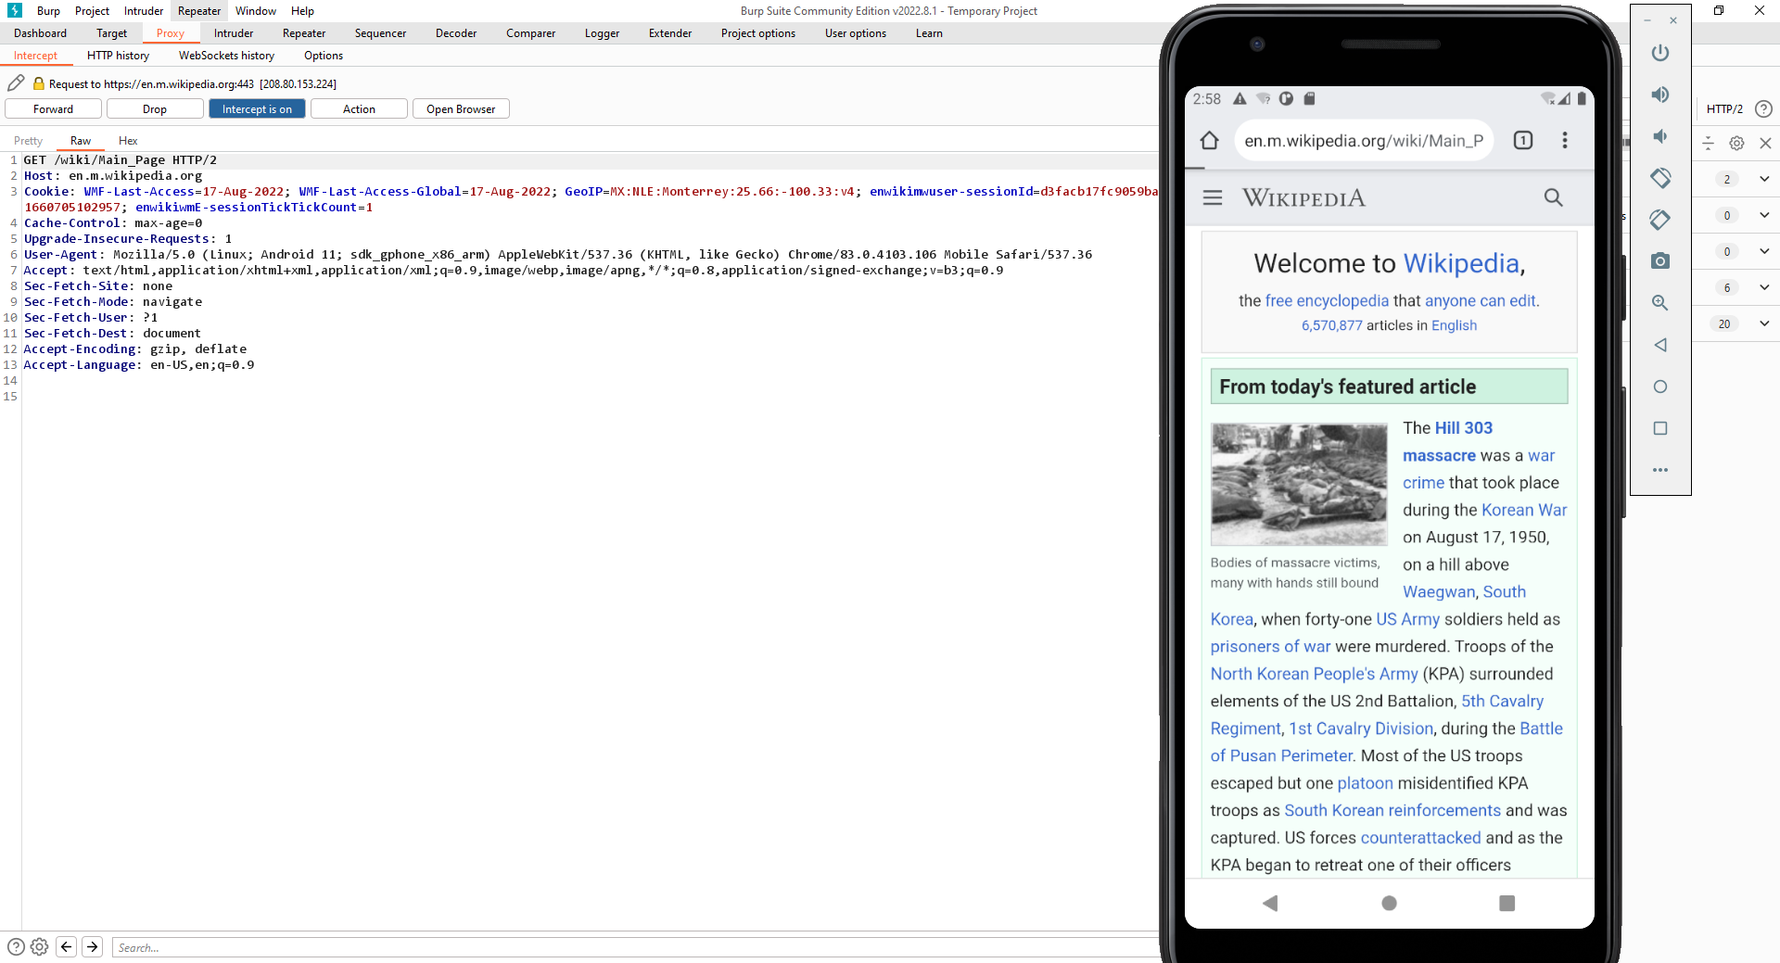Switch to the Dashboard tab
The height and width of the screenshot is (963, 1780).
[40, 33]
